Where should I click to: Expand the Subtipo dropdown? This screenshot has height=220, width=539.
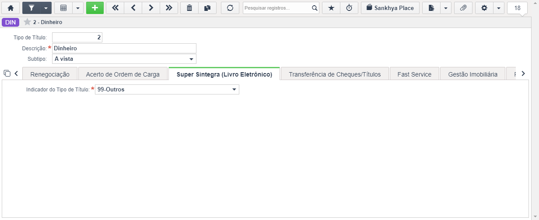click(191, 59)
